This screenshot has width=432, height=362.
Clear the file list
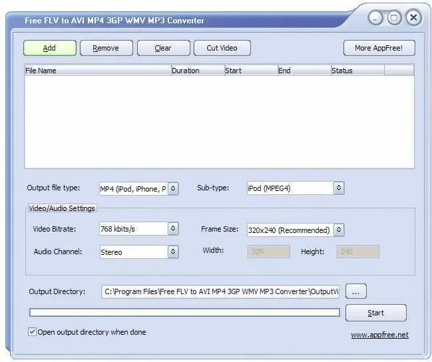(163, 48)
